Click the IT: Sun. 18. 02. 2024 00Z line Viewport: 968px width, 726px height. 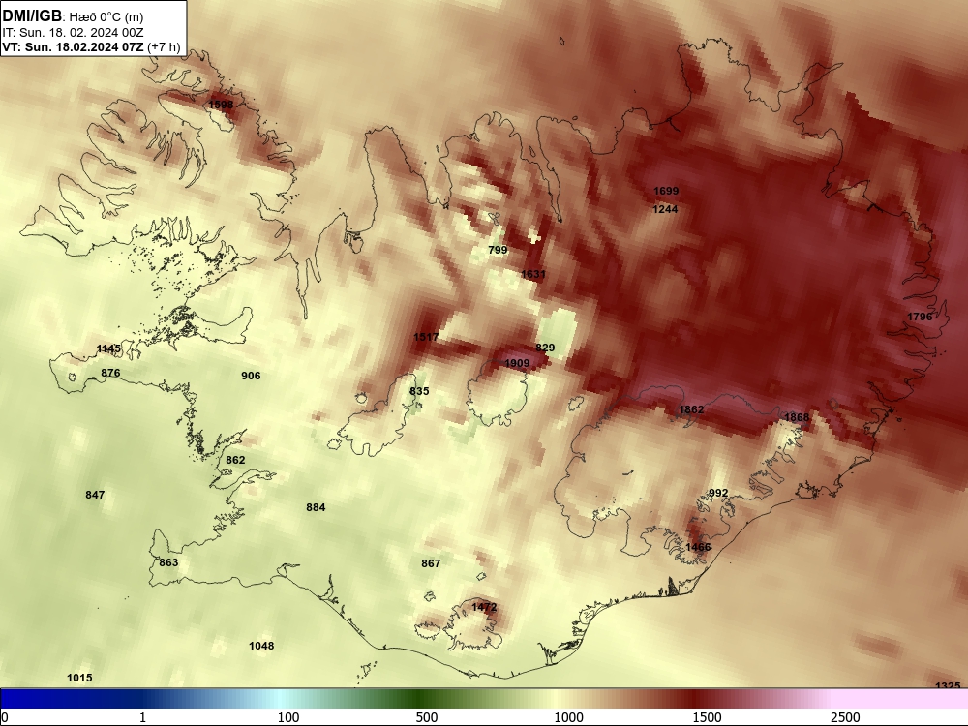(x=73, y=33)
